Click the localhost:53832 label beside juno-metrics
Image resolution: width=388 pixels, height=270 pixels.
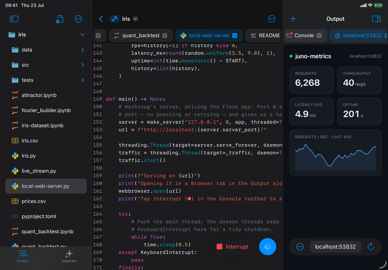click(x=365, y=56)
